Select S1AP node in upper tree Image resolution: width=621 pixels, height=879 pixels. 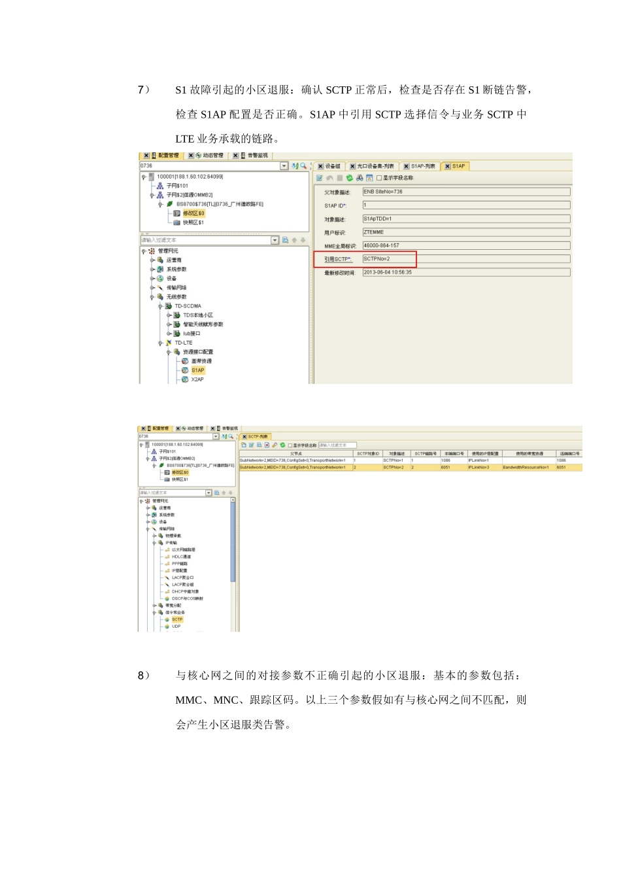(197, 370)
